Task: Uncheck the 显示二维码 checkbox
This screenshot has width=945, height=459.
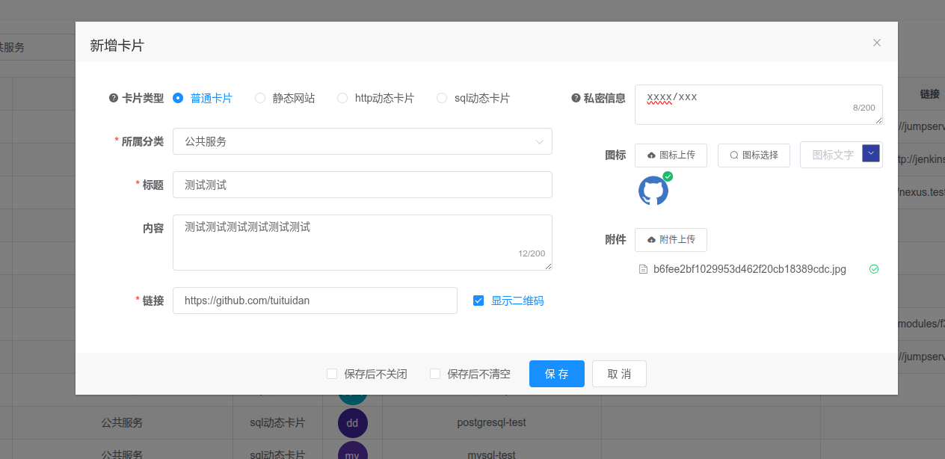Action: pos(478,301)
